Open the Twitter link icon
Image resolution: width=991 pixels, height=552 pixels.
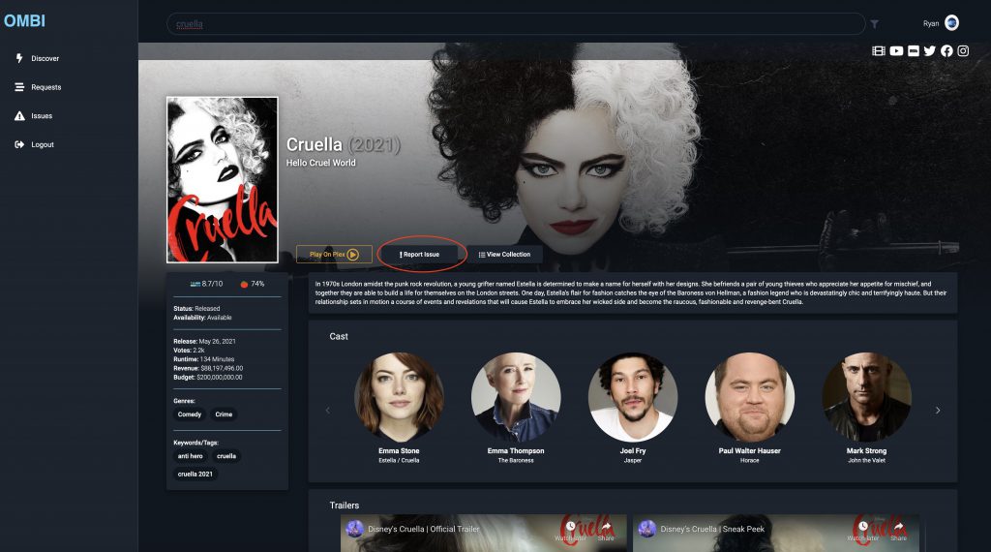pos(930,50)
